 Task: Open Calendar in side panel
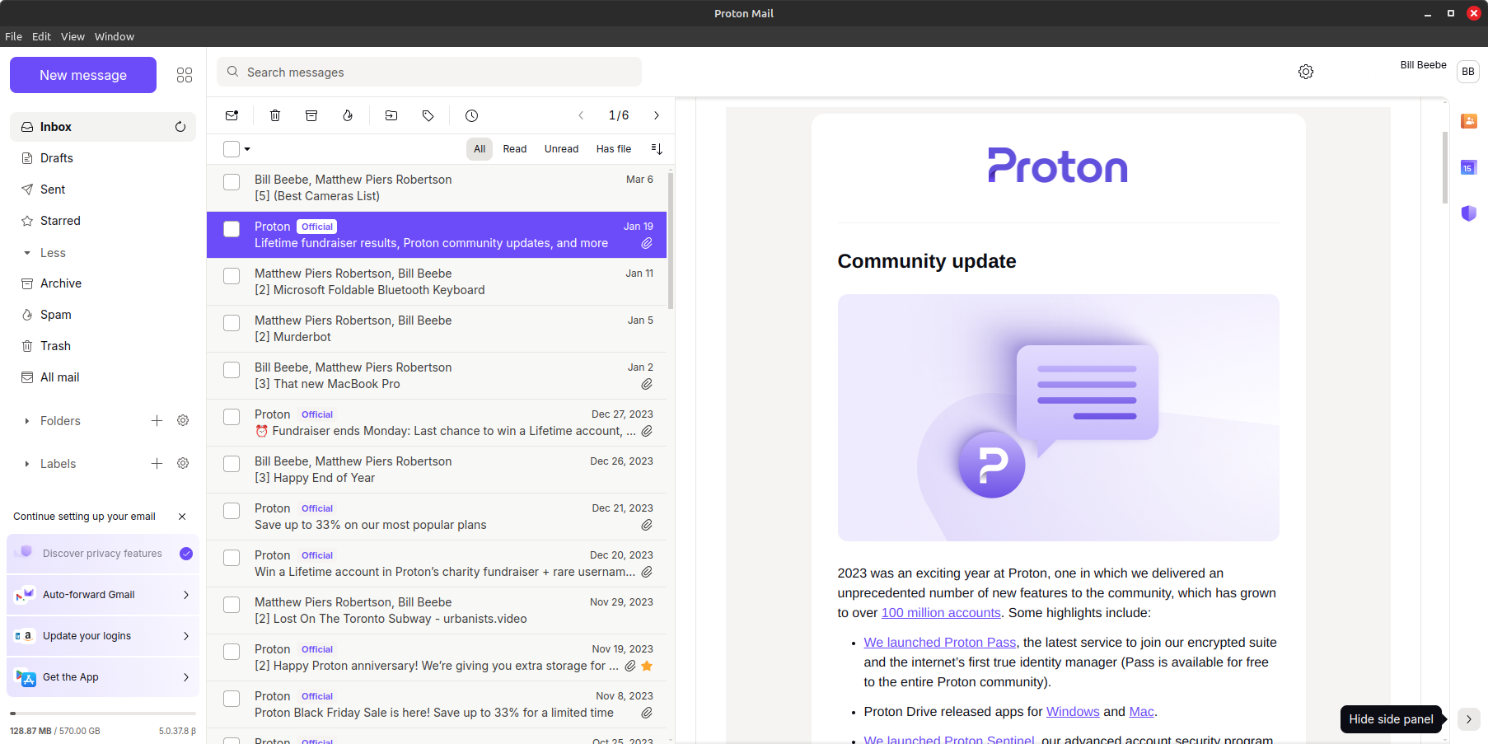(1469, 167)
